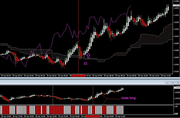Select the purple "32" label on upper chart
The image size is (180, 118).
(x=86, y=64)
